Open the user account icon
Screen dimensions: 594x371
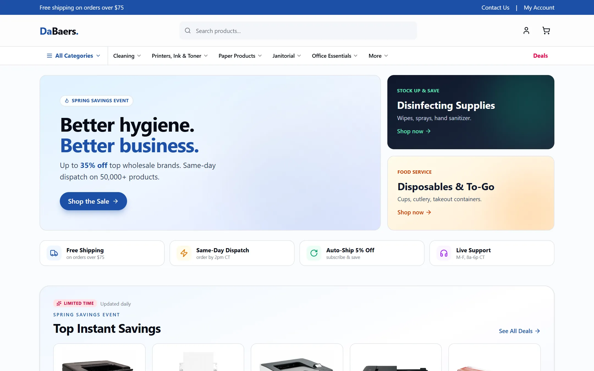pyautogui.click(x=526, y=31)
